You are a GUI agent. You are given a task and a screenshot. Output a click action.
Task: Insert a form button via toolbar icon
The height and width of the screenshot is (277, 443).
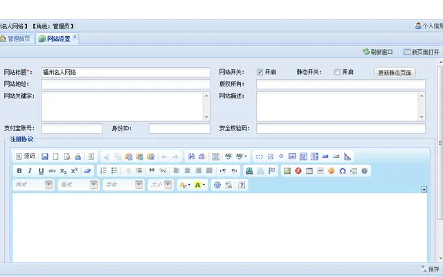[325, 157]
